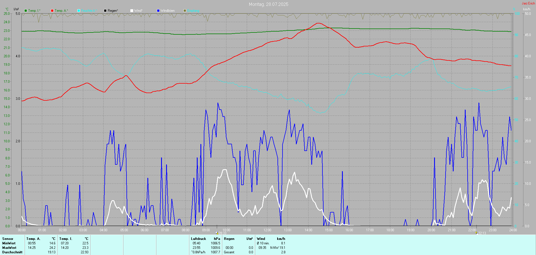The height and width of the screenshot is (255, 536).
Task: Click the 03:00 time axis label
Action: tap(83, 230)
